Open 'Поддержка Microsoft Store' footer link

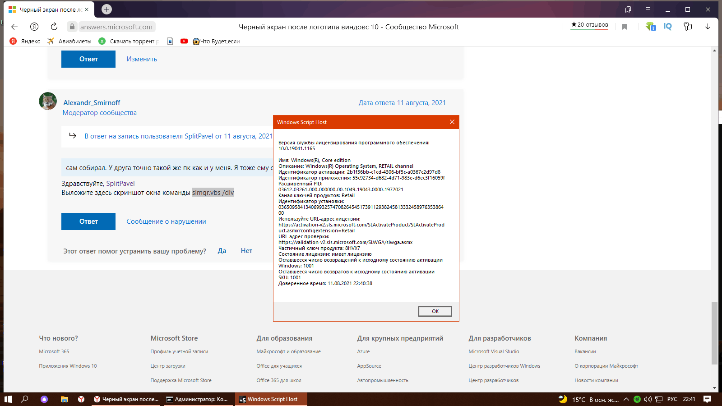tap(181, 380)
